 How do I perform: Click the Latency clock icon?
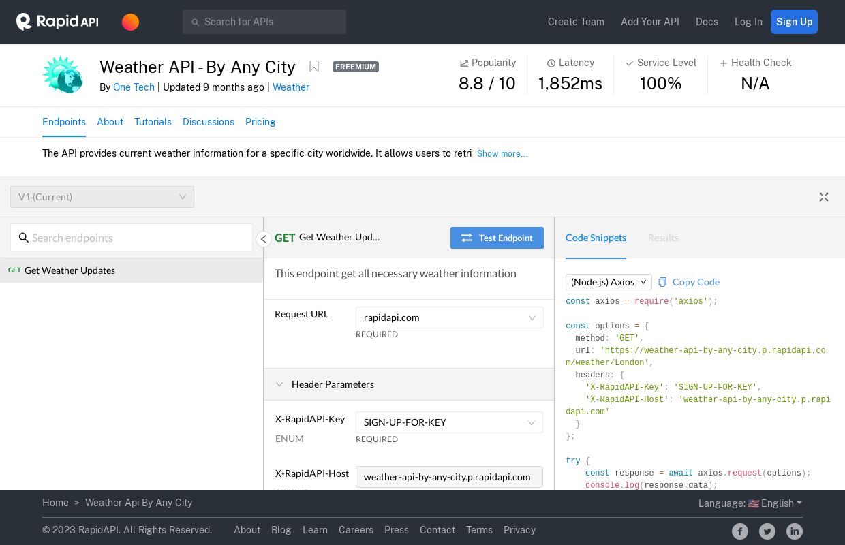coord(551,63)
